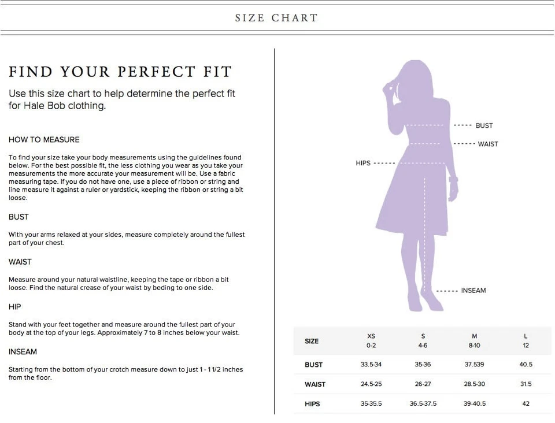Click the WAIST label beside the silhouette
The width and height of the screenshot is (555, 423).
click(487, 144)
